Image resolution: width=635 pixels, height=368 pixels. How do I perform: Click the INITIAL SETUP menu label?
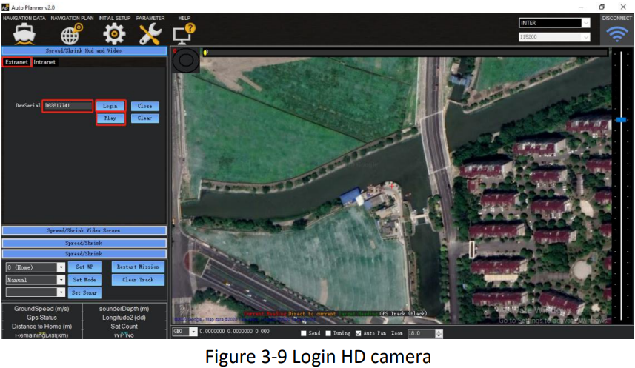(114, 19)
